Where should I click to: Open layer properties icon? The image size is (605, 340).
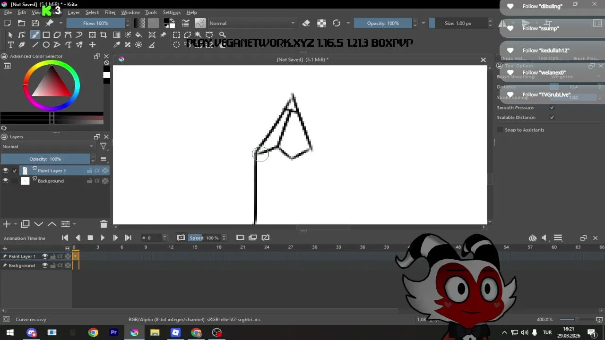[66, 224]
